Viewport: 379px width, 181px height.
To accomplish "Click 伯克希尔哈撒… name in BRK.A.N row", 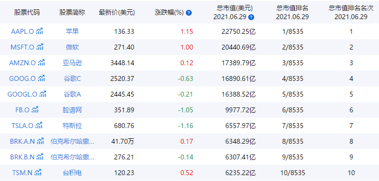I will click(72, 141).
